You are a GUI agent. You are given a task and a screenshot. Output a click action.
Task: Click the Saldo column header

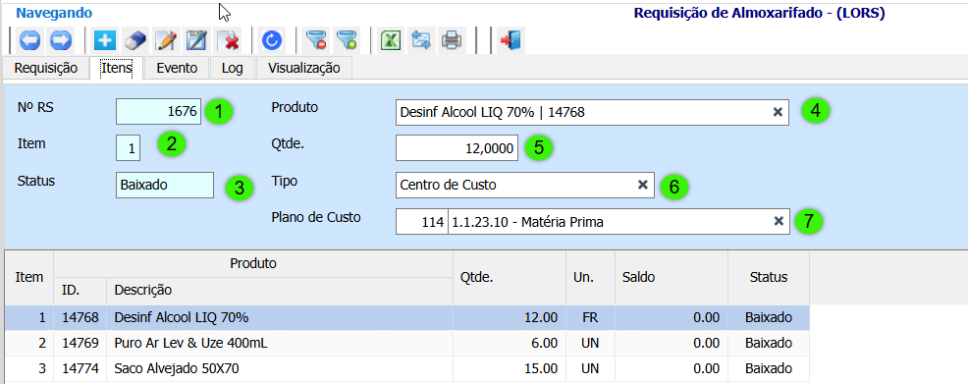[x=672, y=277]
